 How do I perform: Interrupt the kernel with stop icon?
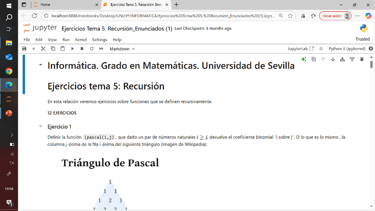click(x=82, y=49)
